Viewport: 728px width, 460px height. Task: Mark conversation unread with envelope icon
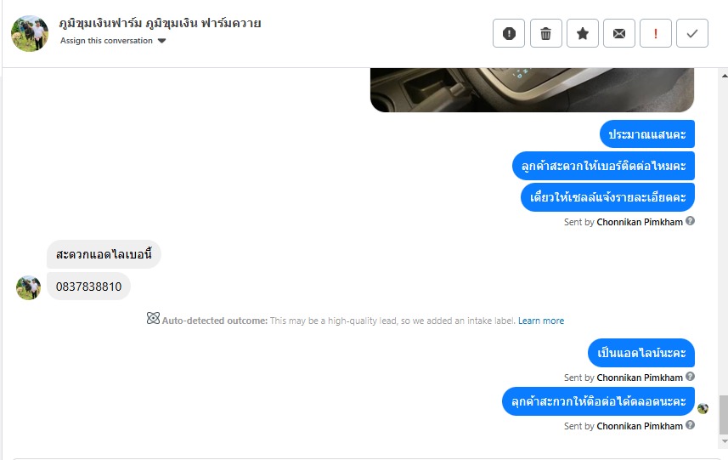(619, 33)
